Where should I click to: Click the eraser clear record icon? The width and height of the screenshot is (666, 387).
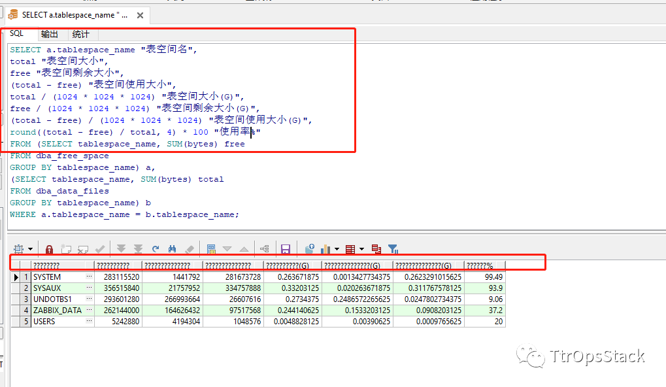pyautogui.click(x=190, y=249)
